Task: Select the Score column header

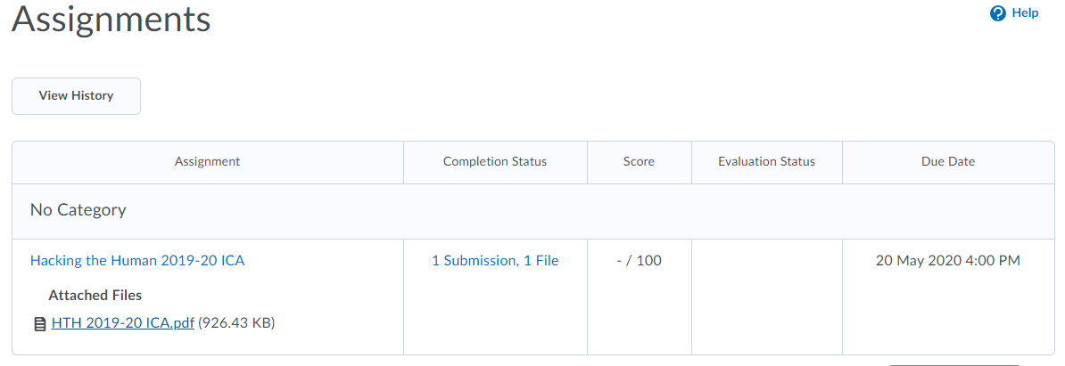Action: (x=640, y=162)
